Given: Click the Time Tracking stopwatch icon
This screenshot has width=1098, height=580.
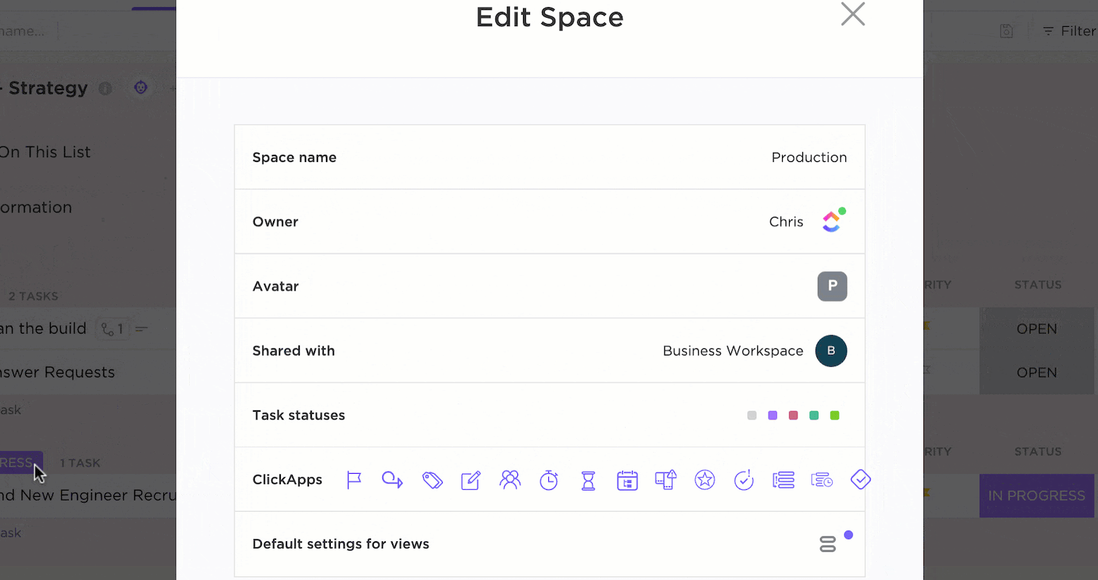Looking at the screenshot, I should tap(549, 480).
